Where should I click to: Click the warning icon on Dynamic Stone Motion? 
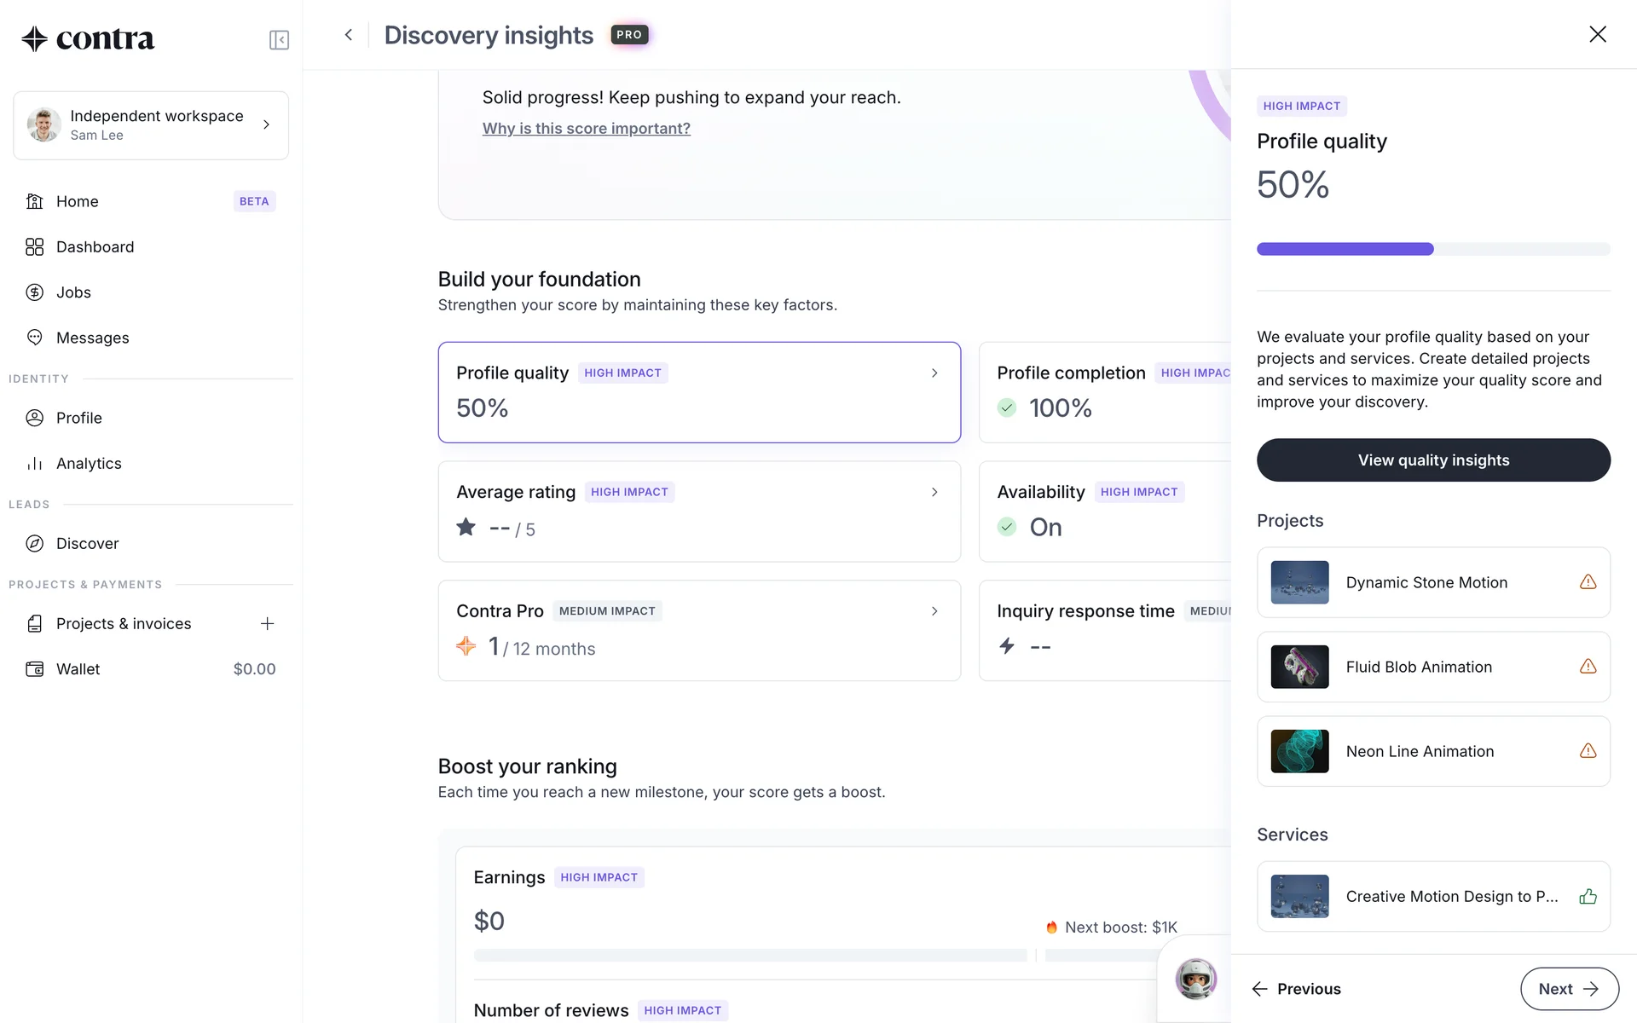click(x=1588, y=582)
